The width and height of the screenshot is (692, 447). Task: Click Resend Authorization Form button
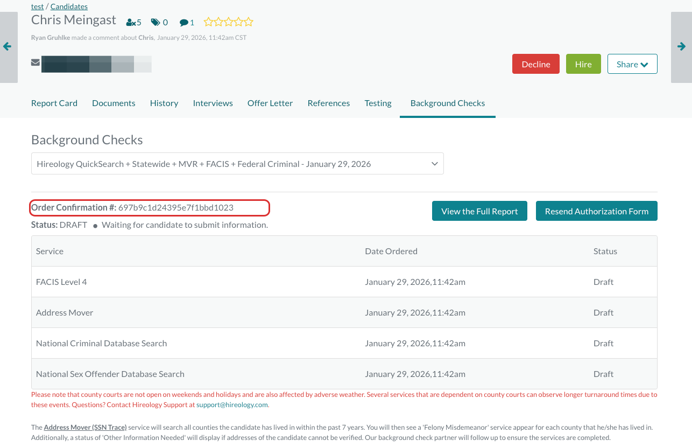pyautogui.click(x=597, y=211)
